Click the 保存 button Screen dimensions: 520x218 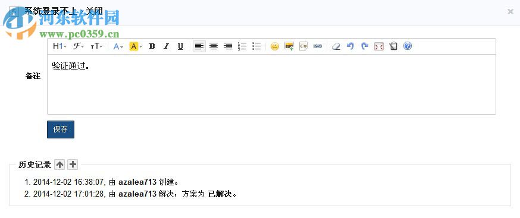tap(61, 129)
